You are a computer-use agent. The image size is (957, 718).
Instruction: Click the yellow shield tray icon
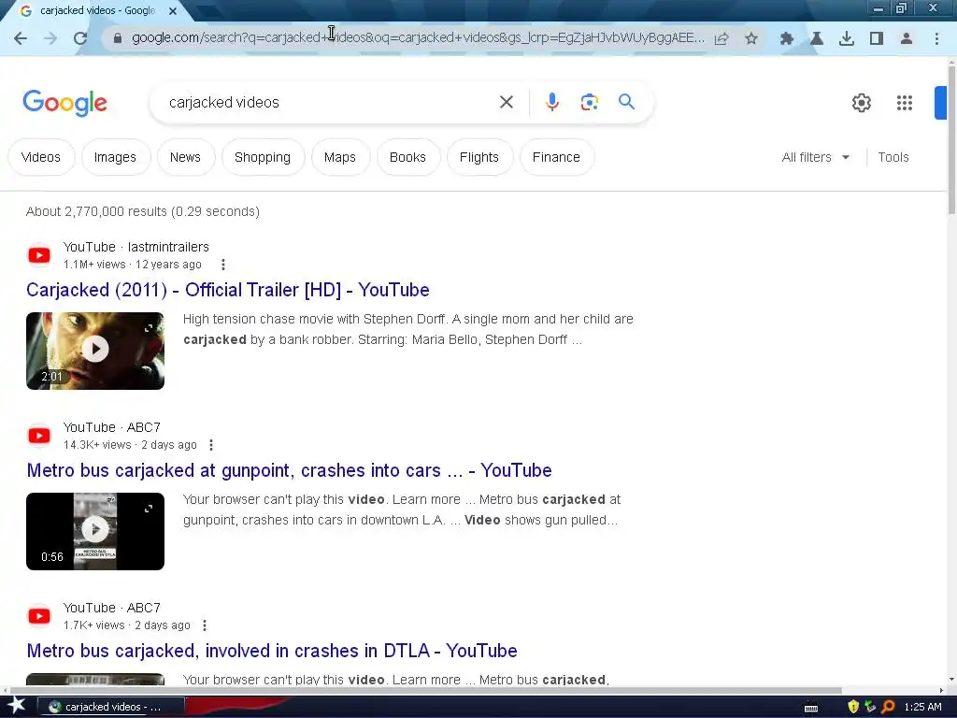852,707
